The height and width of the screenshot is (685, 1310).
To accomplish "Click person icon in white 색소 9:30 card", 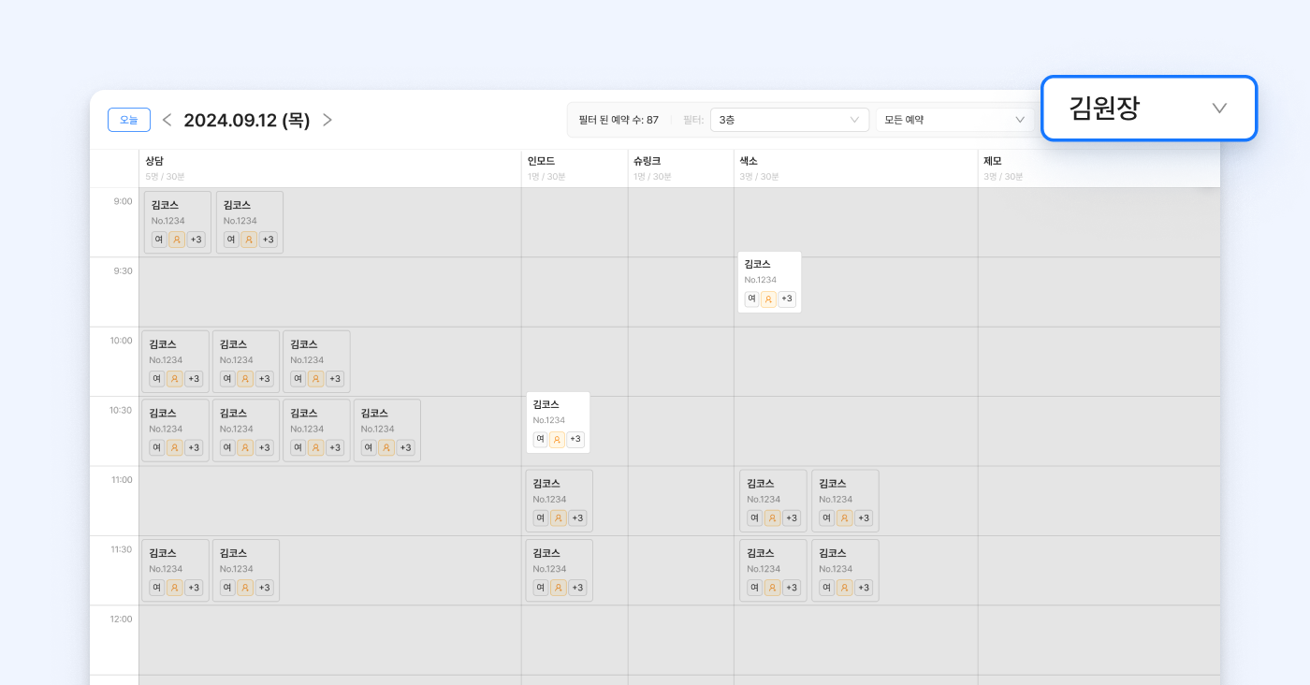I will [768, 299].
